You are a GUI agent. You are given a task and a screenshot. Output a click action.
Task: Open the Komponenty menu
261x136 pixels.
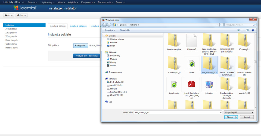(x=88, y=2)
